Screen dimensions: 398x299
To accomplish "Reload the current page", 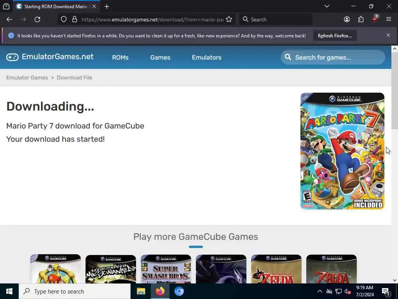I will (x=37, y=19).
